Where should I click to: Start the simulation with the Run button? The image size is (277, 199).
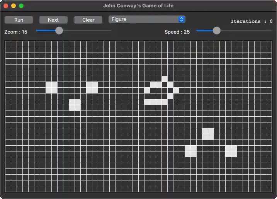coord(19,20)
